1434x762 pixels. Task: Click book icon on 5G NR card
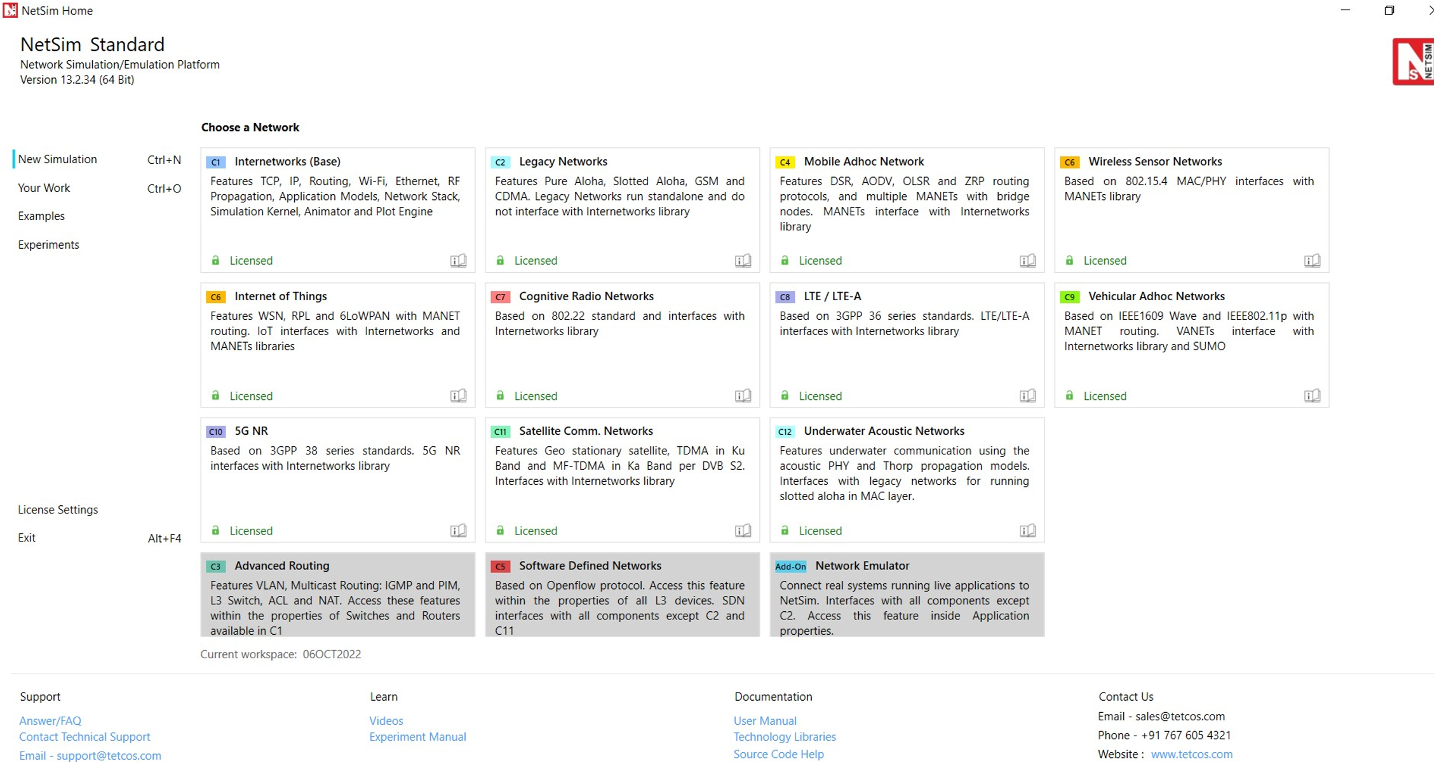pos(458,531)
